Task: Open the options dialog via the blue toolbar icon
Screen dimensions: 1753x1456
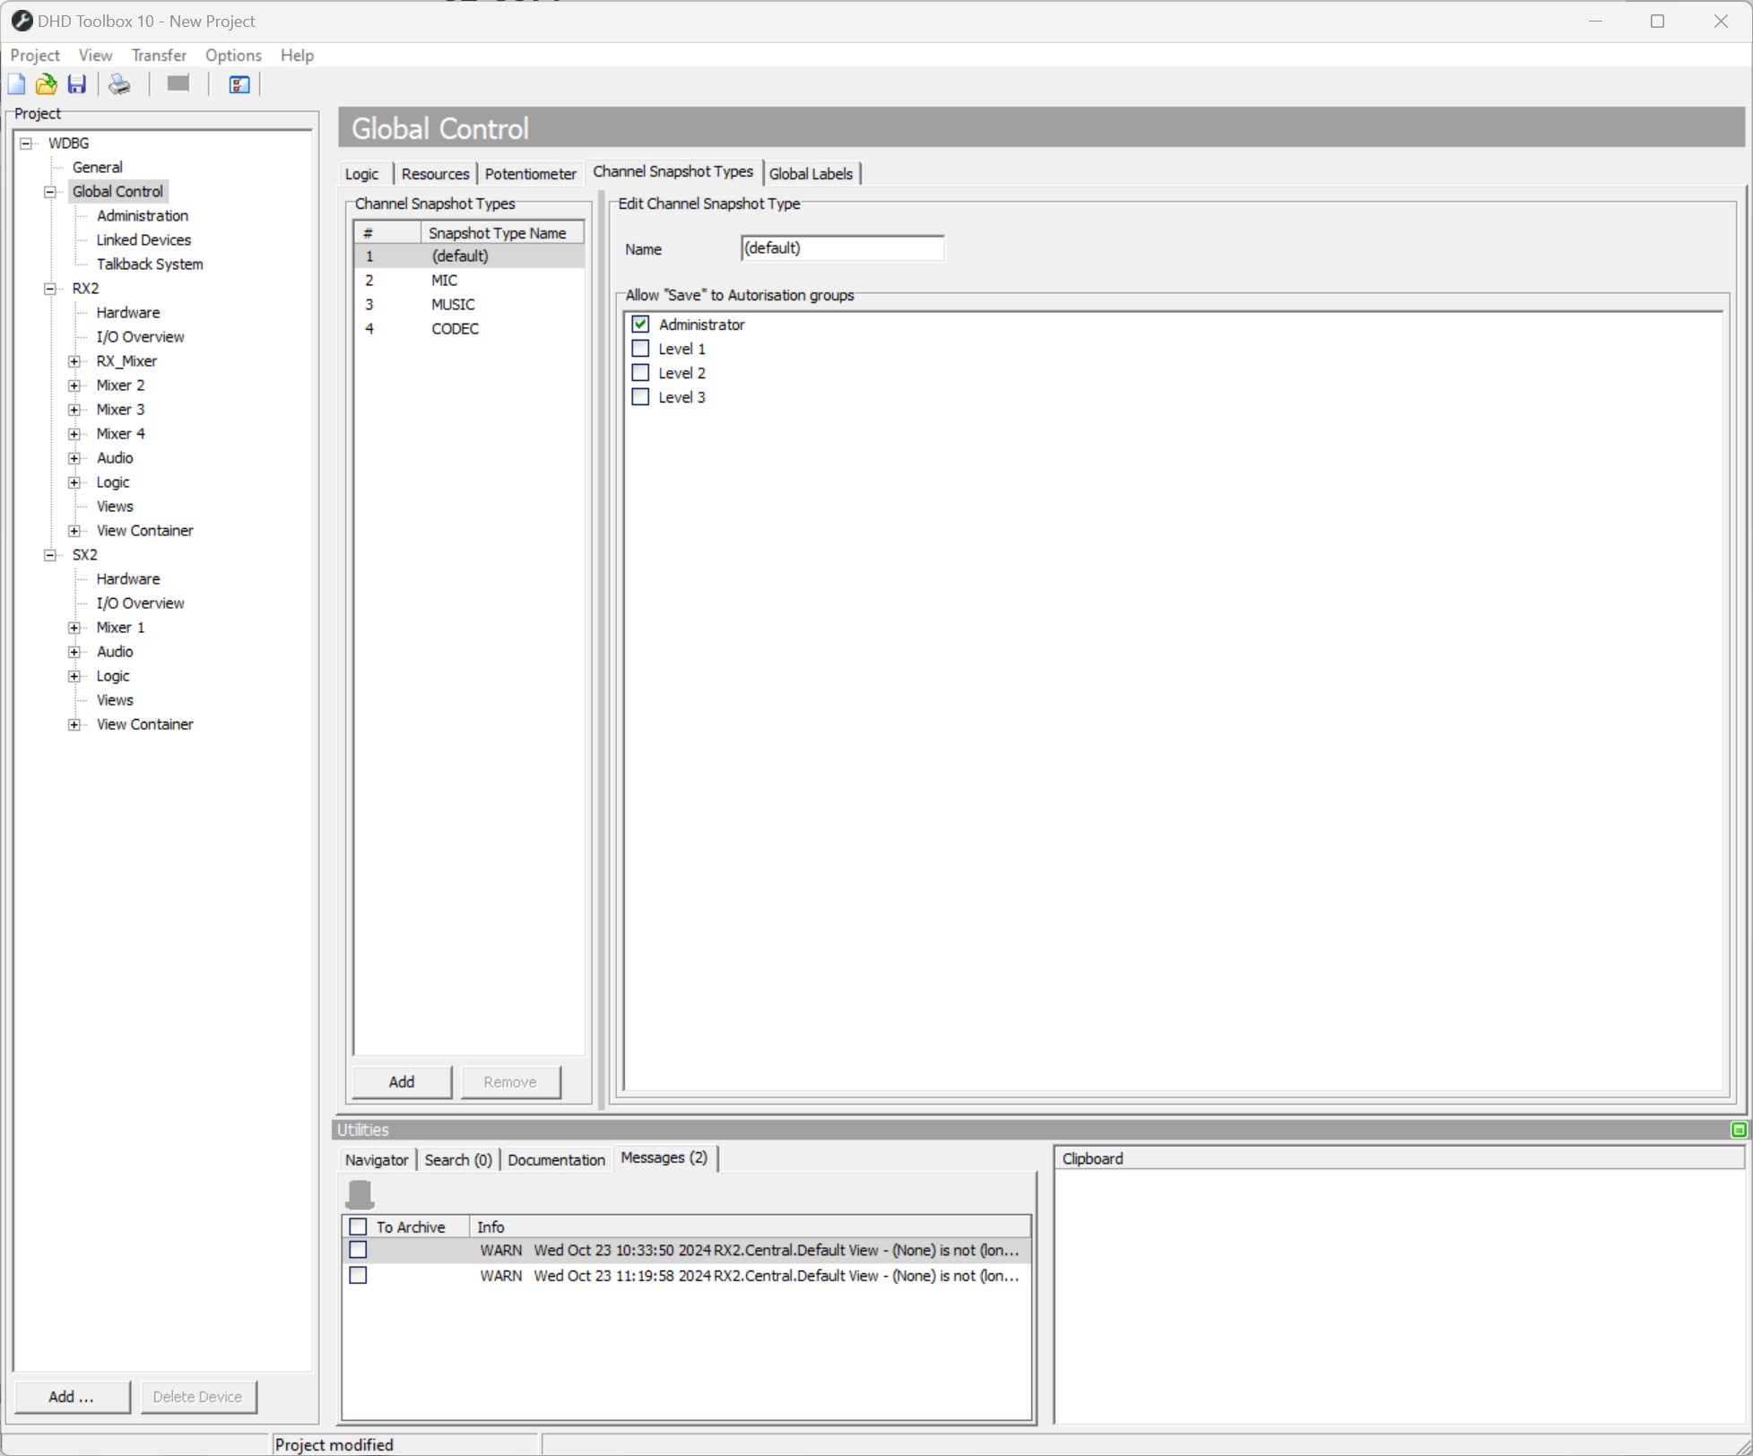Action: pos(238,83)
